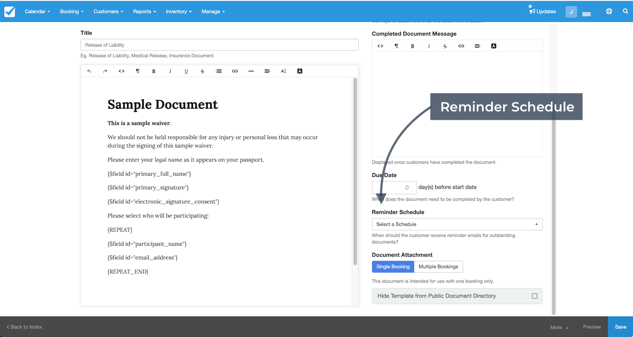The height and width of the screenshot is (337, 633).
Task: Open alignment in Completed Message editor
Action: tap(477, 46)
